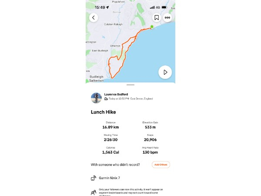The width and height of the screenshot is (261, 196).
Task: Tap the Garmin device sync icon
Action: (93, 178)
